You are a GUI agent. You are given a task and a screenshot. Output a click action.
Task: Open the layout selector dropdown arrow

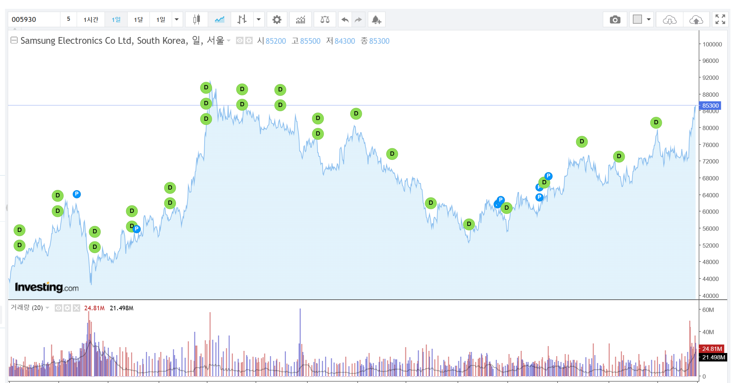(649, 19)
